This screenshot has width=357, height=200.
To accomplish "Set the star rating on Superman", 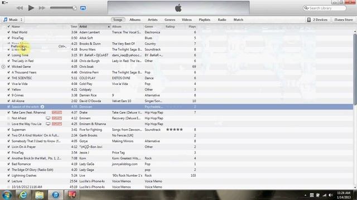I will (x=175, y=129).
